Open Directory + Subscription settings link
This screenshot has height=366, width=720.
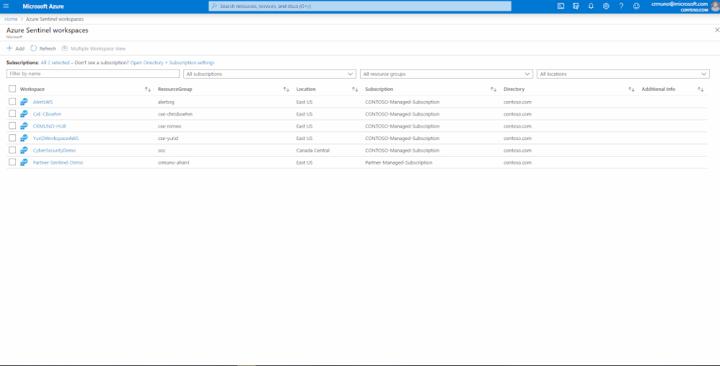[x=172, y=63]
